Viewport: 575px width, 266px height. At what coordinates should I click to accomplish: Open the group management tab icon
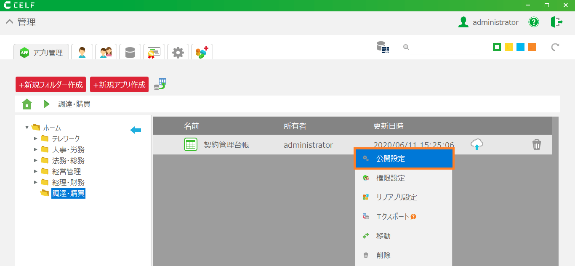click(106, 53)
